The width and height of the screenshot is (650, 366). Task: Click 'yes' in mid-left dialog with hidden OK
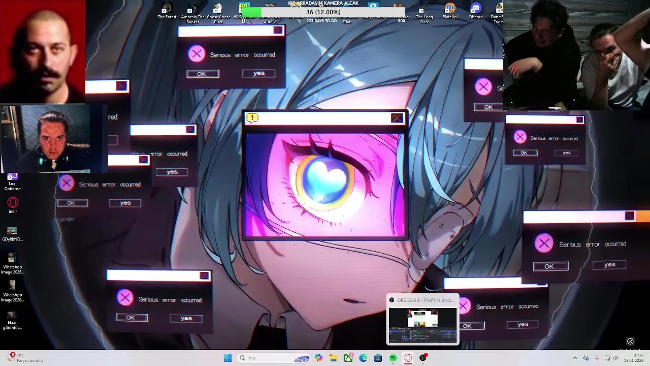click(172, 172)
